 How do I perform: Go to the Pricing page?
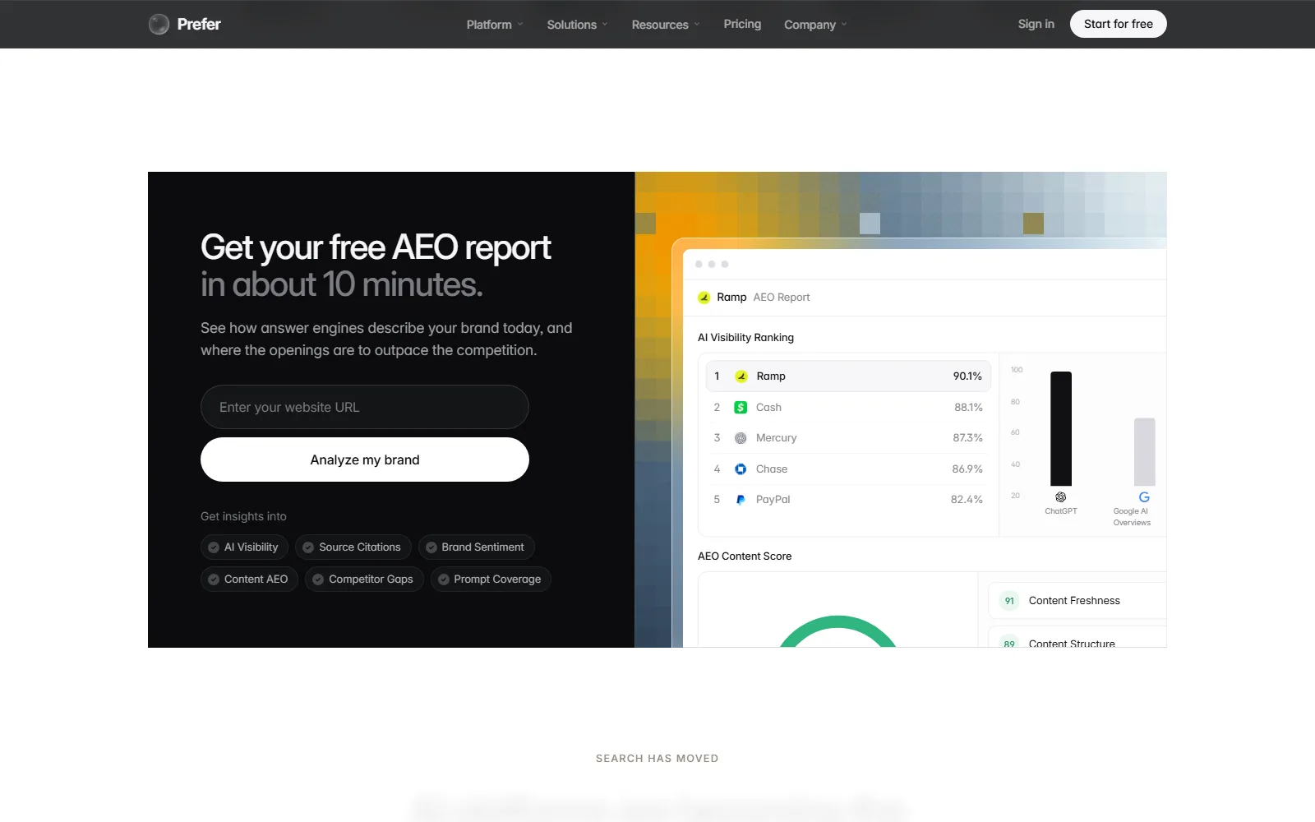[x=742, y=24]
